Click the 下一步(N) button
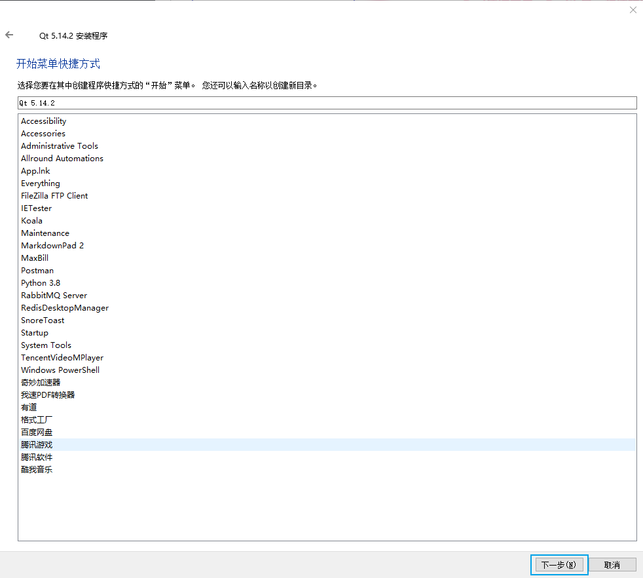This screenshot has width=643, height=578. pos(559,565)
